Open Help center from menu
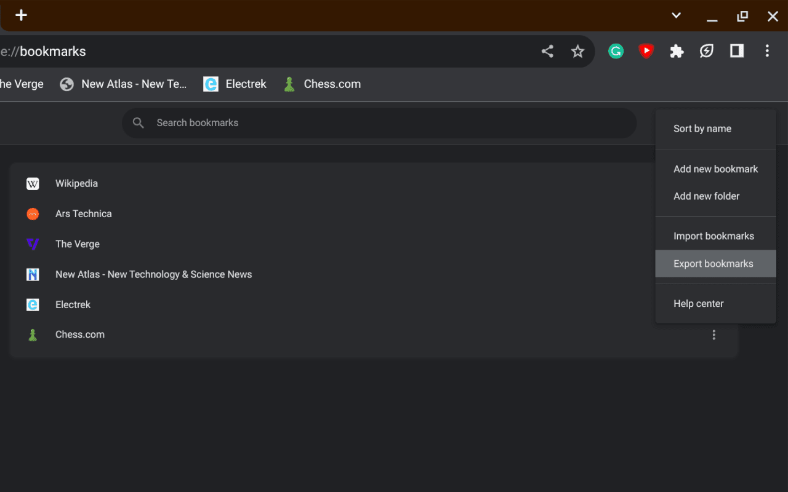 tap(715, 304)
